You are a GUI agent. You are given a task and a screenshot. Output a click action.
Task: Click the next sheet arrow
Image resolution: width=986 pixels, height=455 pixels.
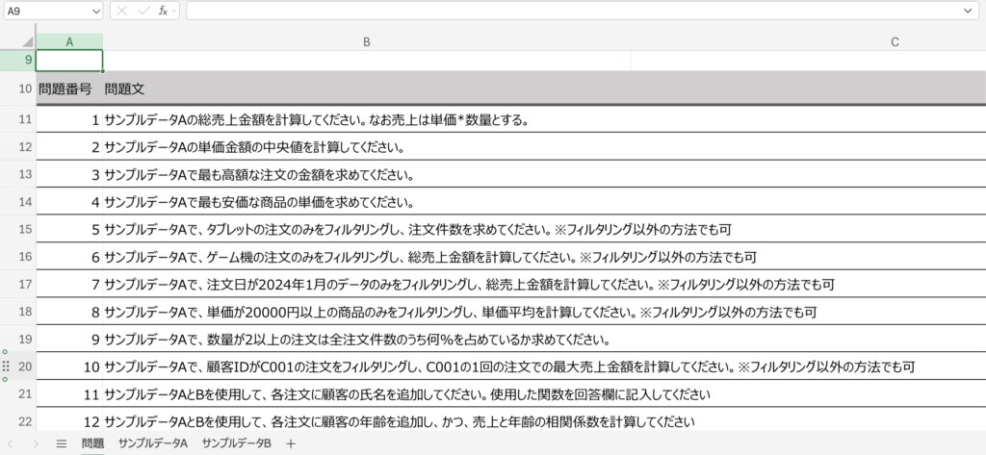[37, 443]
